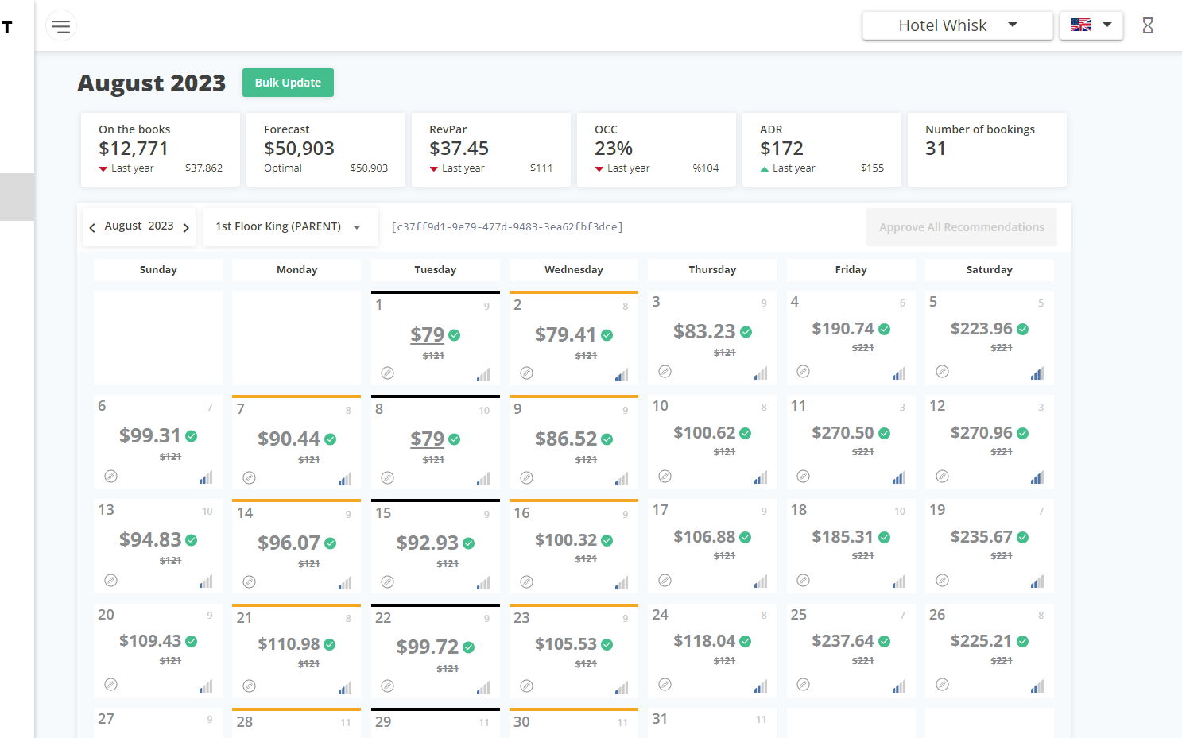Open the hamburger navigation menu
Screen dimensions: 1182x738
coord(60,26)
